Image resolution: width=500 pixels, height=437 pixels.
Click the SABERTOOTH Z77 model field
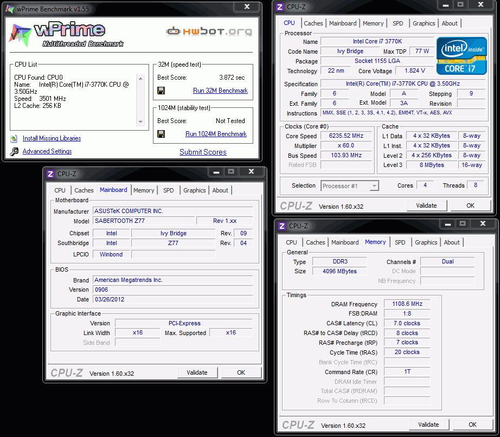pos(144,221)
